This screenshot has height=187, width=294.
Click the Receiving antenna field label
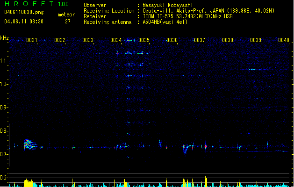(x=108, y=22)
